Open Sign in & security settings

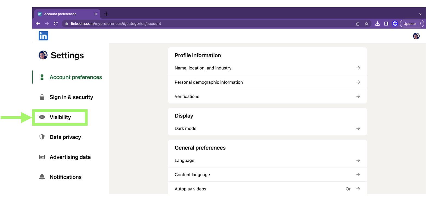(71, 97)
